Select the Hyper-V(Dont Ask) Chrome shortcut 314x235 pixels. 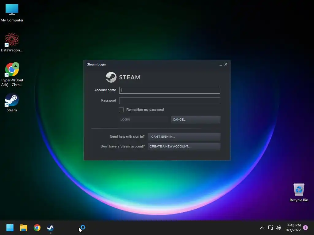(12, 74)
